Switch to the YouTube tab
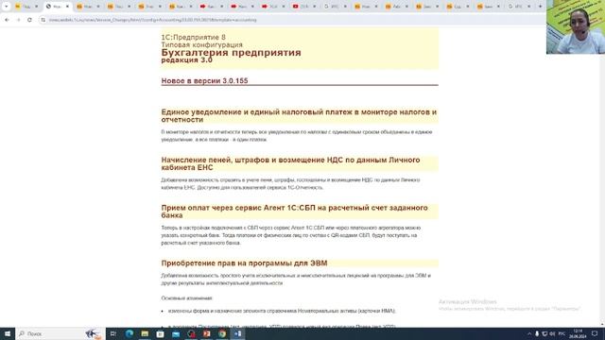The height and width of the screenshot is (340, 605). [x=304, y=7]
